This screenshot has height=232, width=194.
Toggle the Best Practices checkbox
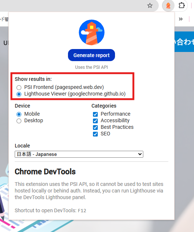click(x=96, y=127)
